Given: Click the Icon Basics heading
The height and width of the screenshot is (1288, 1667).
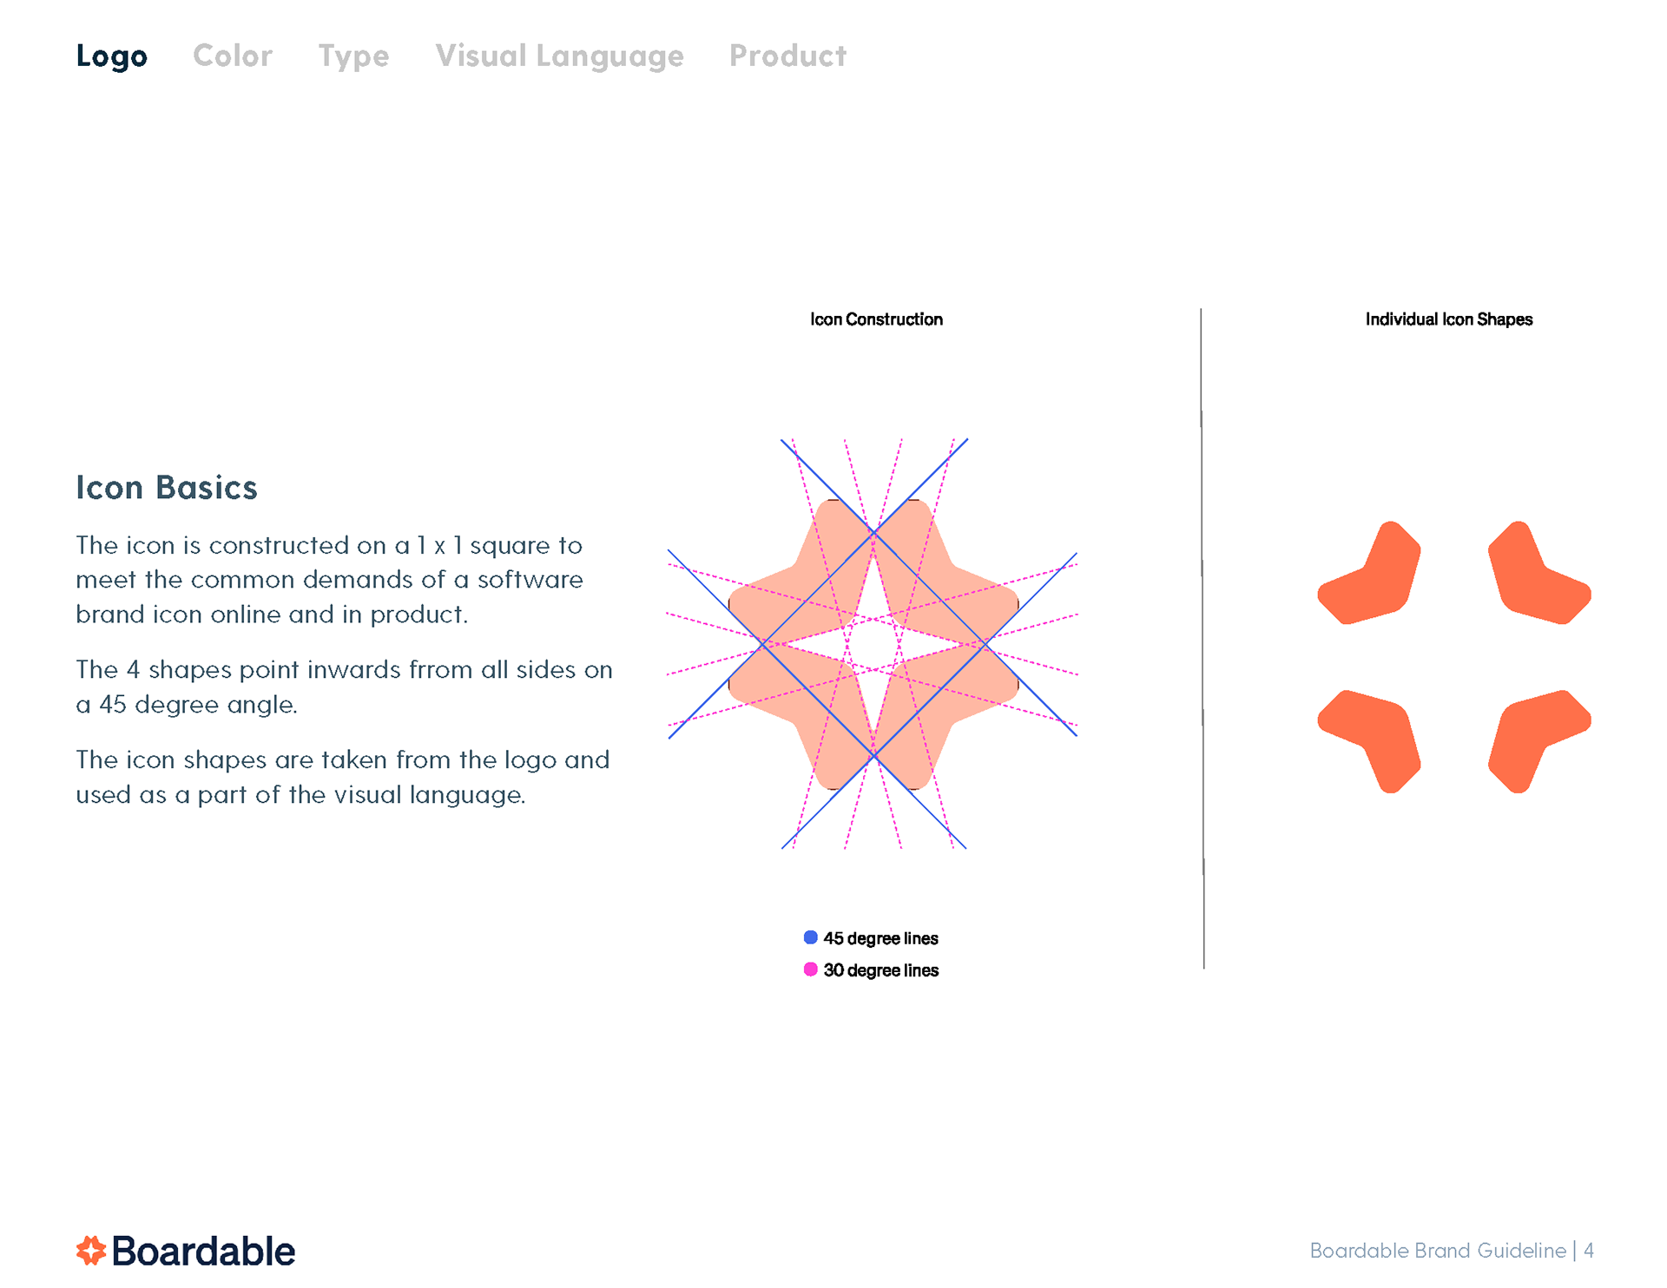Looking at the screenshot, I should (x=167, y=488).
